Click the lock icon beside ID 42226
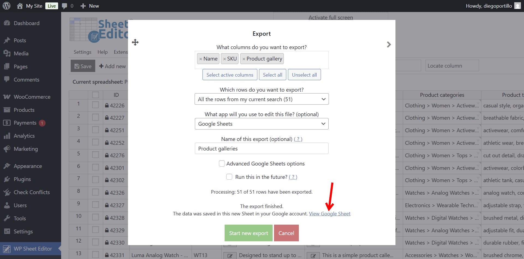 [x=107, y=105]
